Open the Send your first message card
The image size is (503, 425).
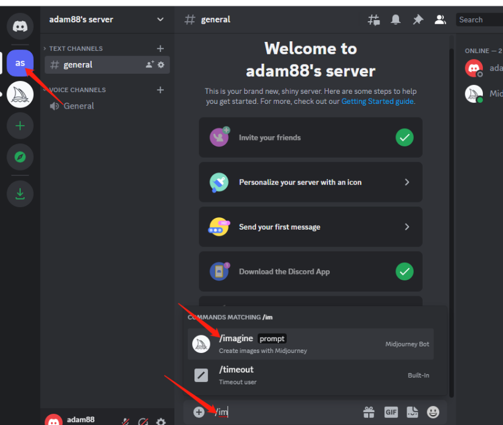(310, 227)
